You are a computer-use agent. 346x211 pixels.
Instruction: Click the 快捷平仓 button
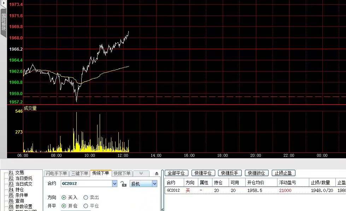(x=203, y=173)
